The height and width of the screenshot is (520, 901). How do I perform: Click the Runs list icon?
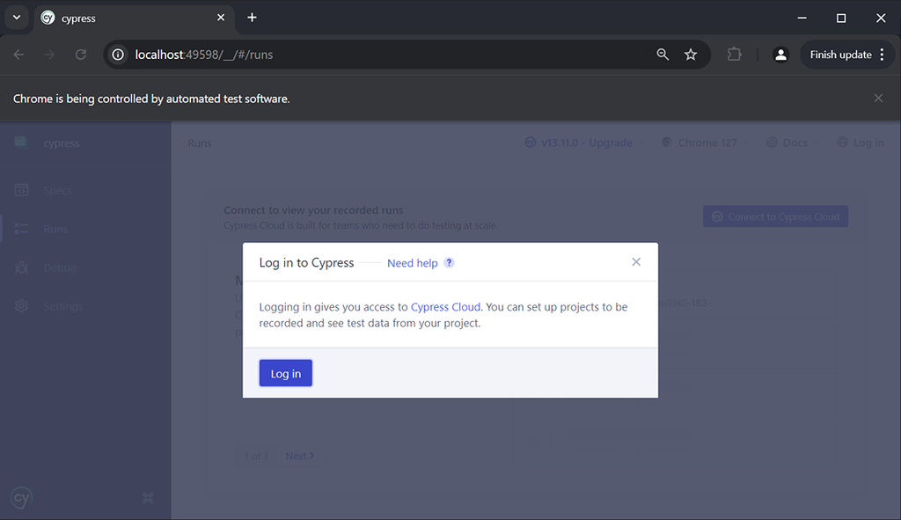click(21, 229)
